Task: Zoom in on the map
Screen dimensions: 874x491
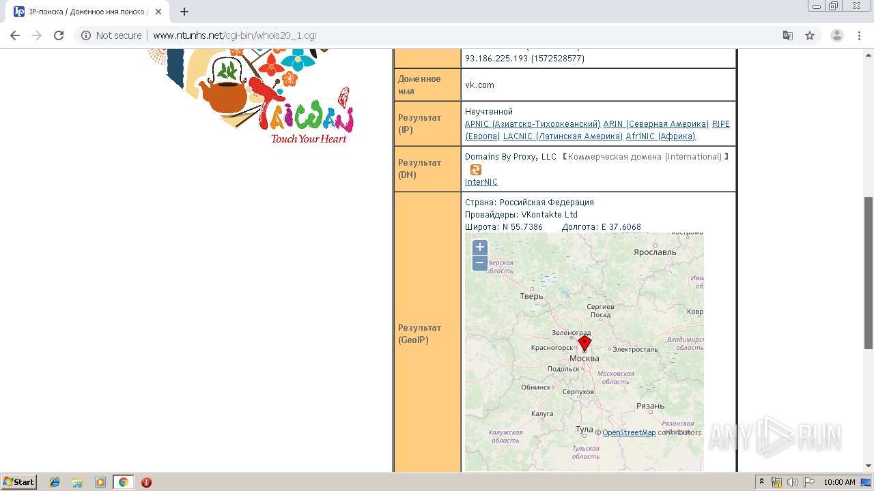Action: 480,247
